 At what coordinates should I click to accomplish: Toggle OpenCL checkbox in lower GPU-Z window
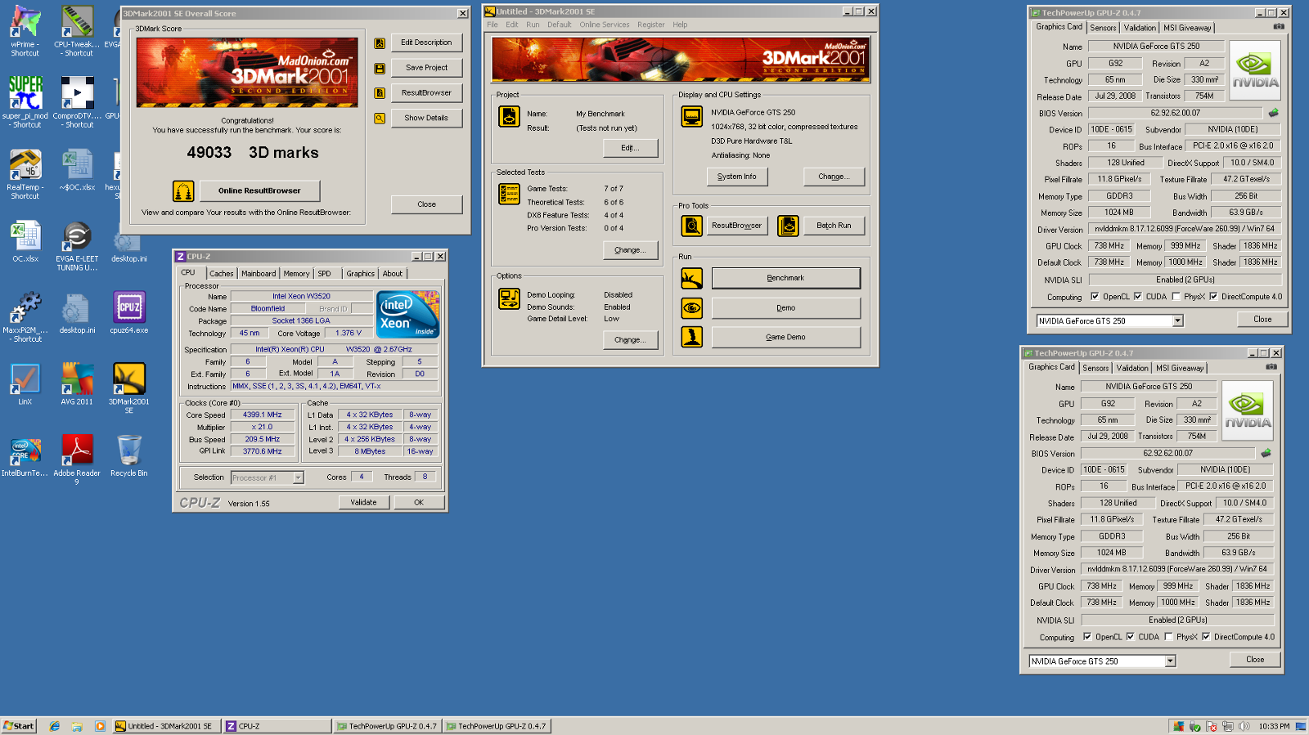tap(1087, 637)
